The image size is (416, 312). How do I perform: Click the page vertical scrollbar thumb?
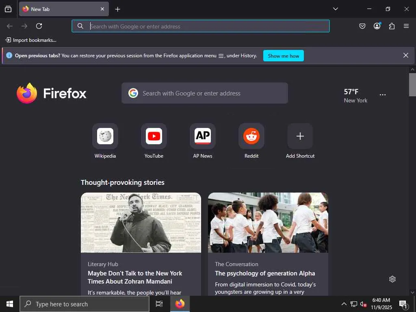pos(412,84)
